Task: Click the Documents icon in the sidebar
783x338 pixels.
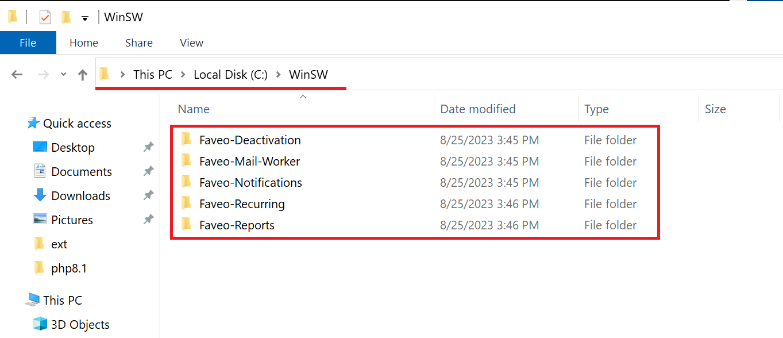Action: pyautogui.click(x=40, y=171)
